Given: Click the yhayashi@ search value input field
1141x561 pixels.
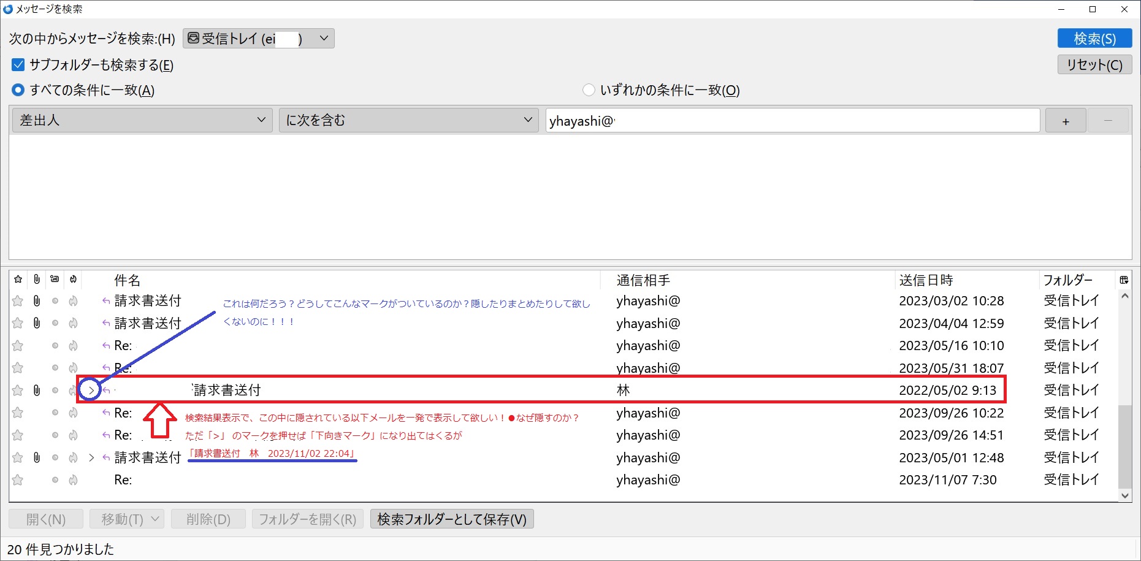Looking at the screenshot, I should [x=792, y=120].
